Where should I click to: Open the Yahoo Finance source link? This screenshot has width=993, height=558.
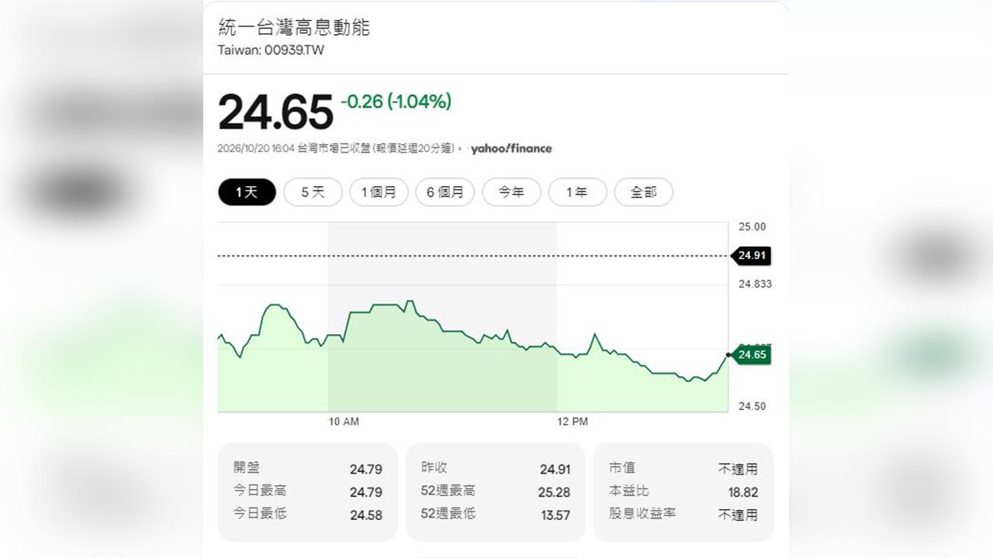point(511,149)
